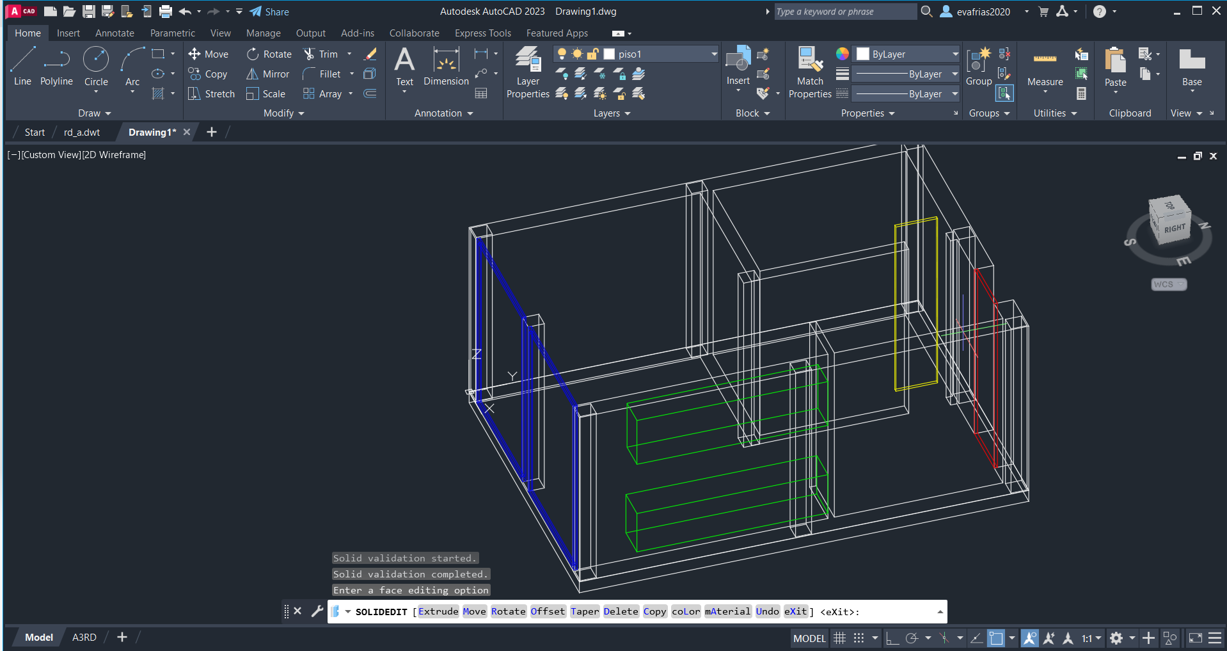Click the Measure utility tool
Viewport: 1227px width, 651px height.
(x=1045, y=68)
